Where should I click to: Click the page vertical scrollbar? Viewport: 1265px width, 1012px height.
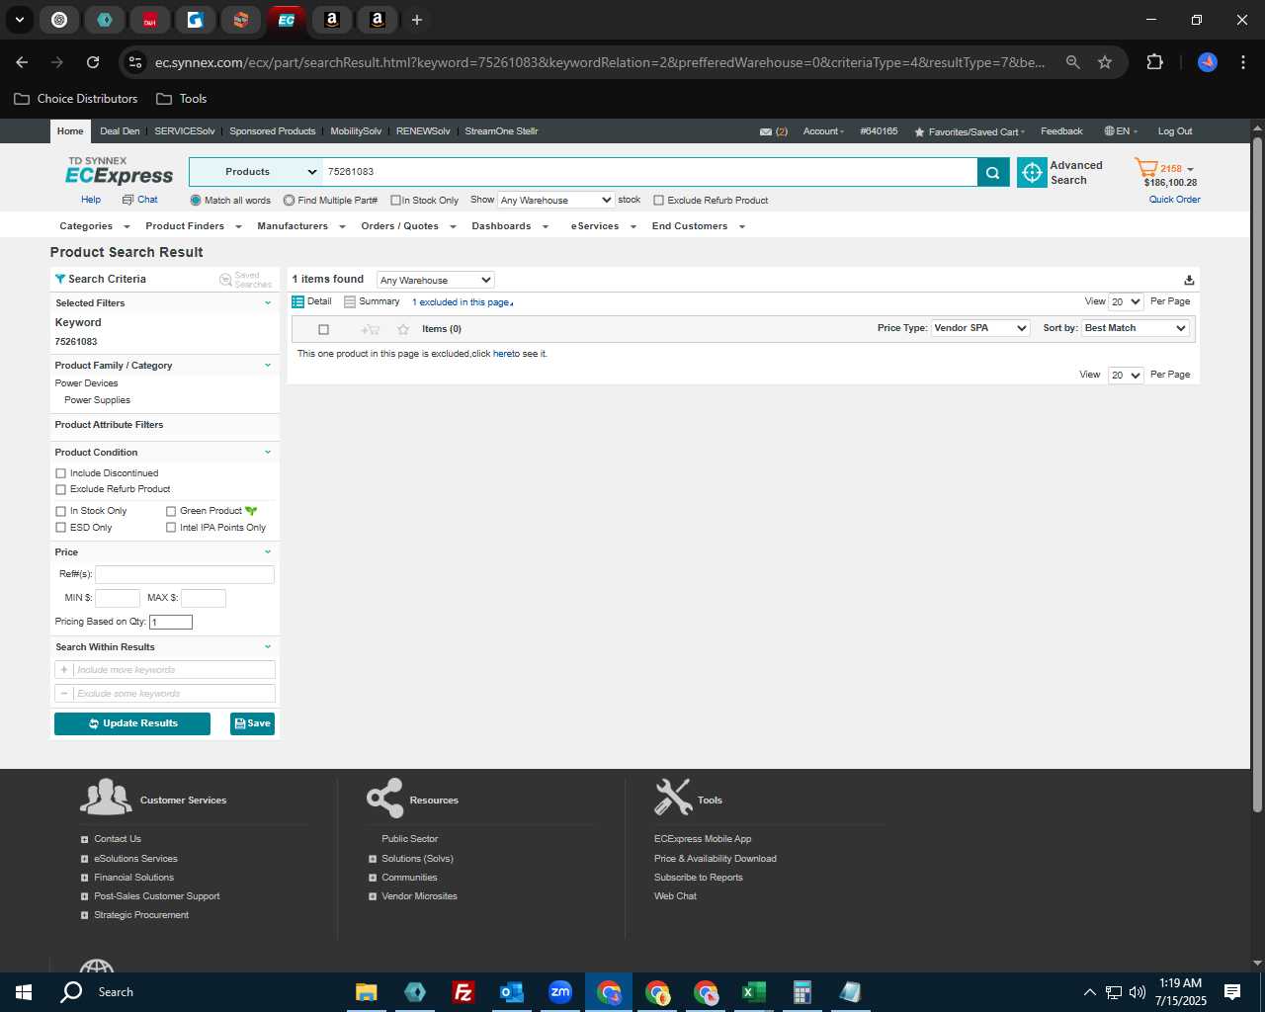click(1257, 474)
